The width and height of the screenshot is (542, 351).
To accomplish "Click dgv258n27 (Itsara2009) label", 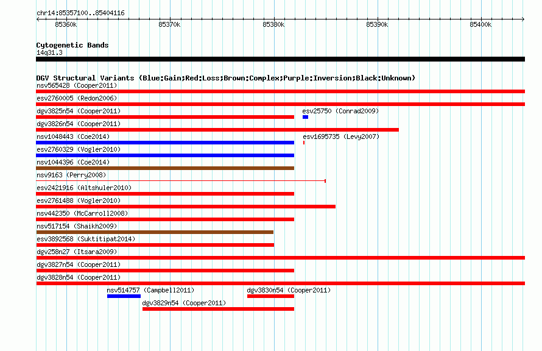I will click(x=77, y=252).
